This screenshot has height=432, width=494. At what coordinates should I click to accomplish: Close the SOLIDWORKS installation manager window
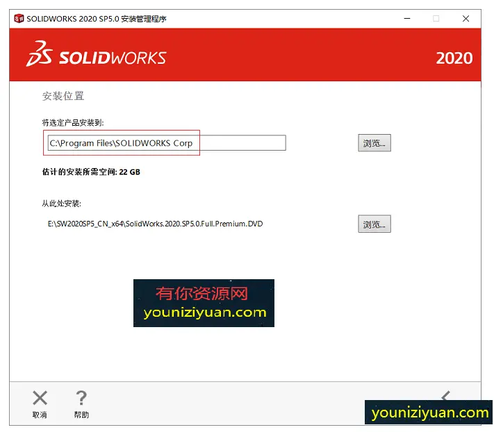(466, 19)
